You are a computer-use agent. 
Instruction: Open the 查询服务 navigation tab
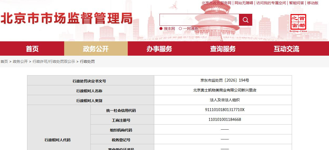[x=223, y=49]
